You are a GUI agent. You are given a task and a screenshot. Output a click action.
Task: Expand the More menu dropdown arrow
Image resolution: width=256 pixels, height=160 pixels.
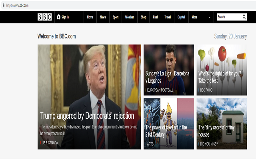tap(210, 17)
